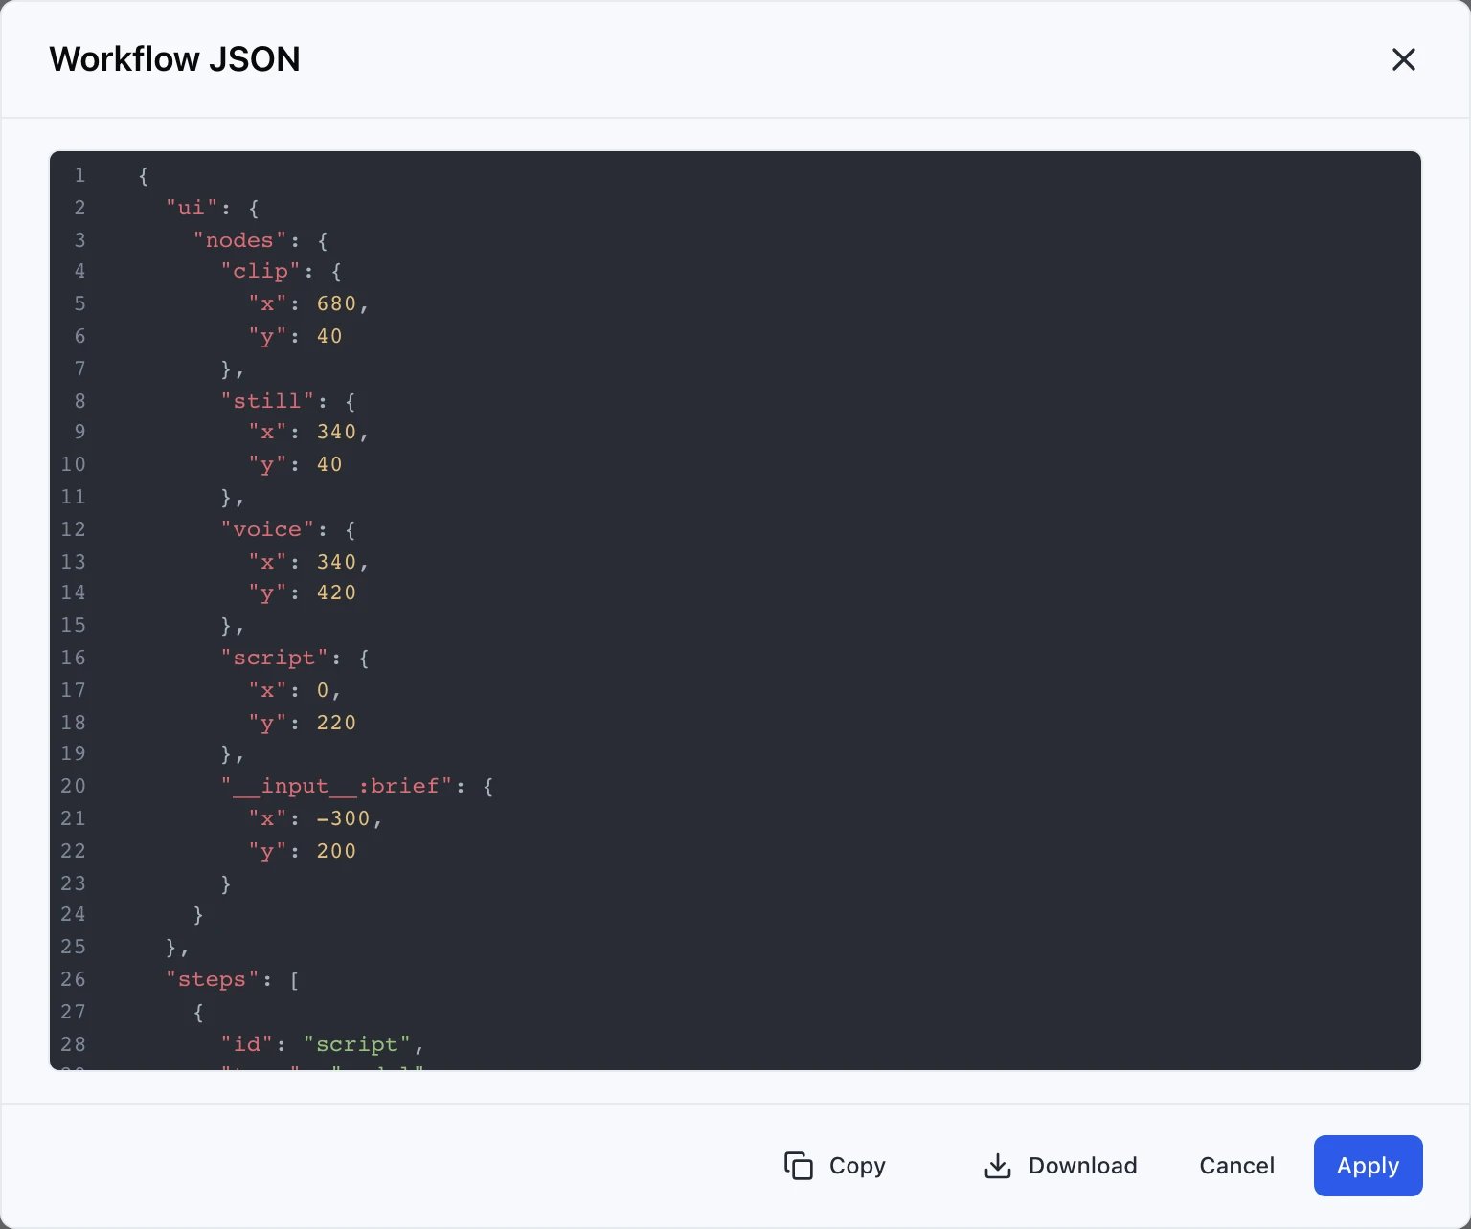
Task: Click the "script" key on line 16
Action: tap(275, 658)
